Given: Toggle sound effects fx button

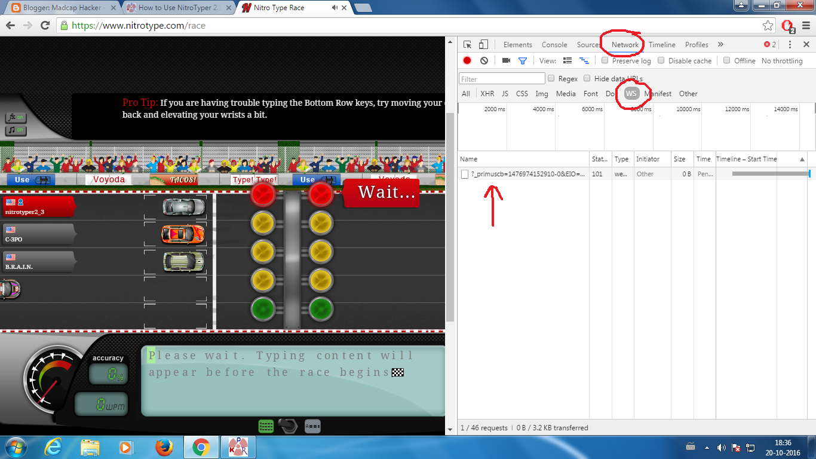Looking at the screenshot, I should tap(16, 118).
